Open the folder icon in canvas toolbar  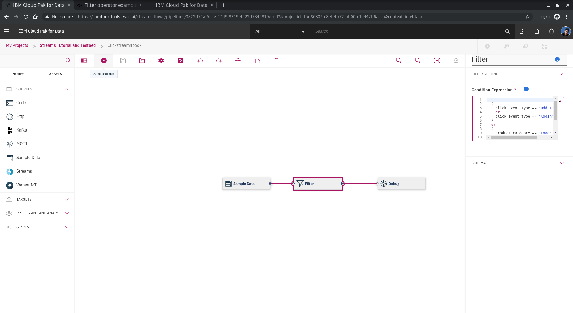[142, 61]
